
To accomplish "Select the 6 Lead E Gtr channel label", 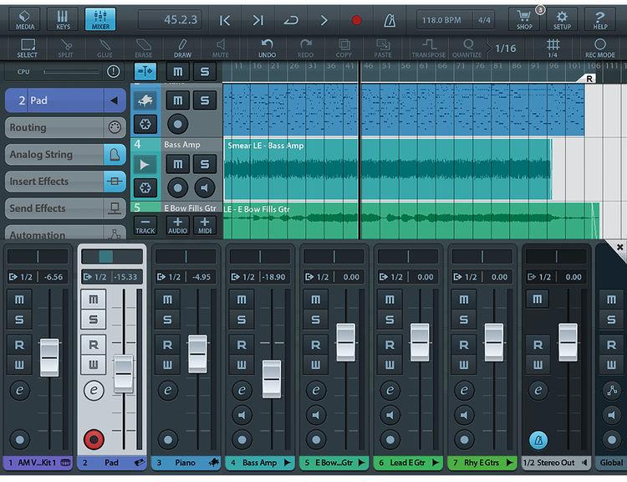I will pos(408,463).
